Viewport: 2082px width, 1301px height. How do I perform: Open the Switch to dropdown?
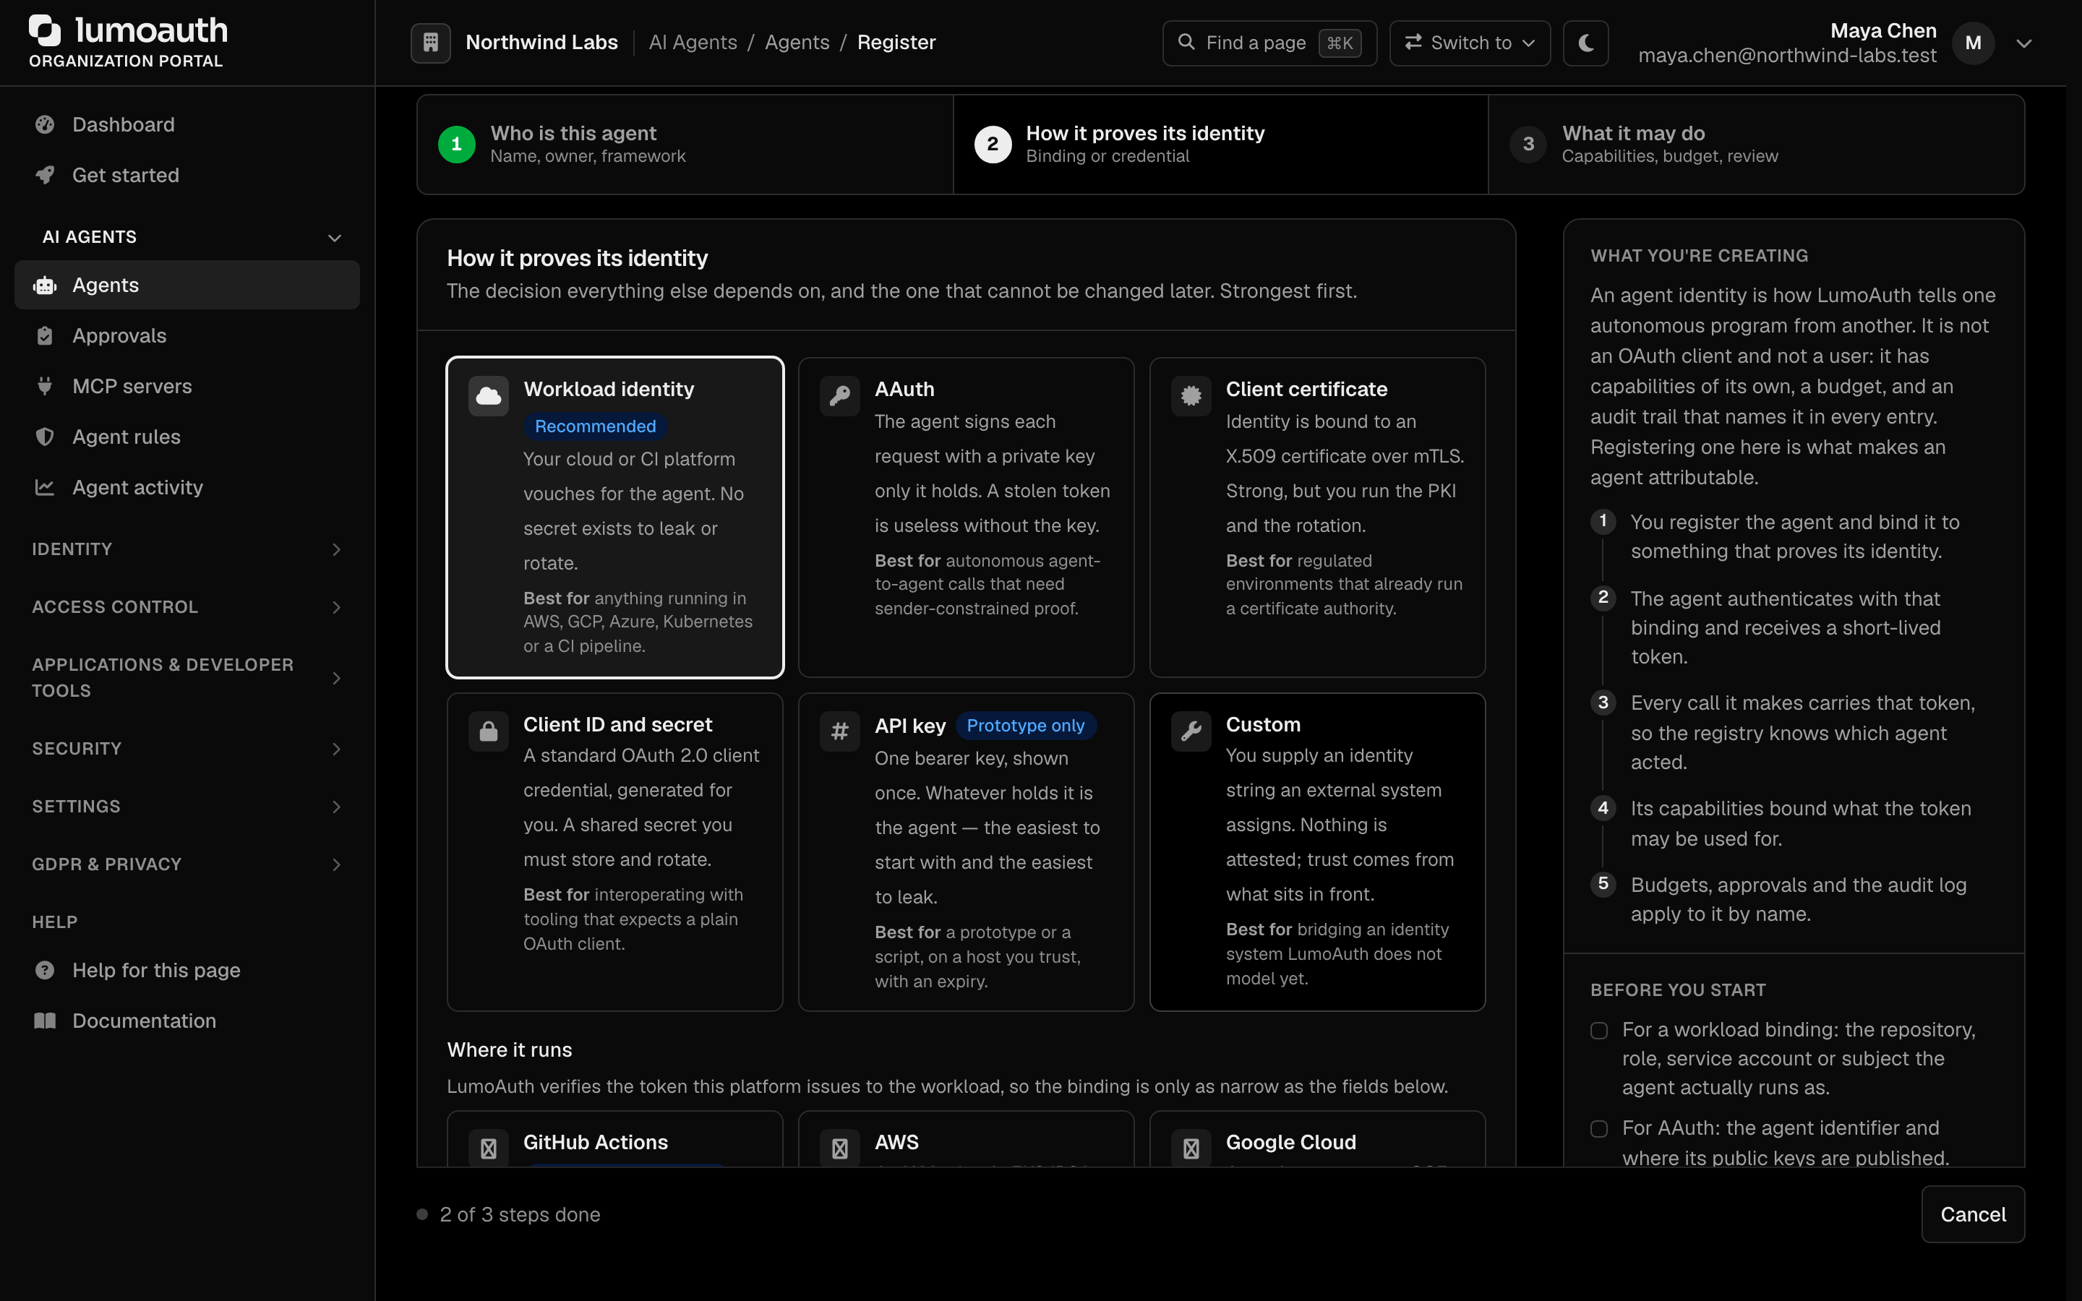tap(1470, 42)
